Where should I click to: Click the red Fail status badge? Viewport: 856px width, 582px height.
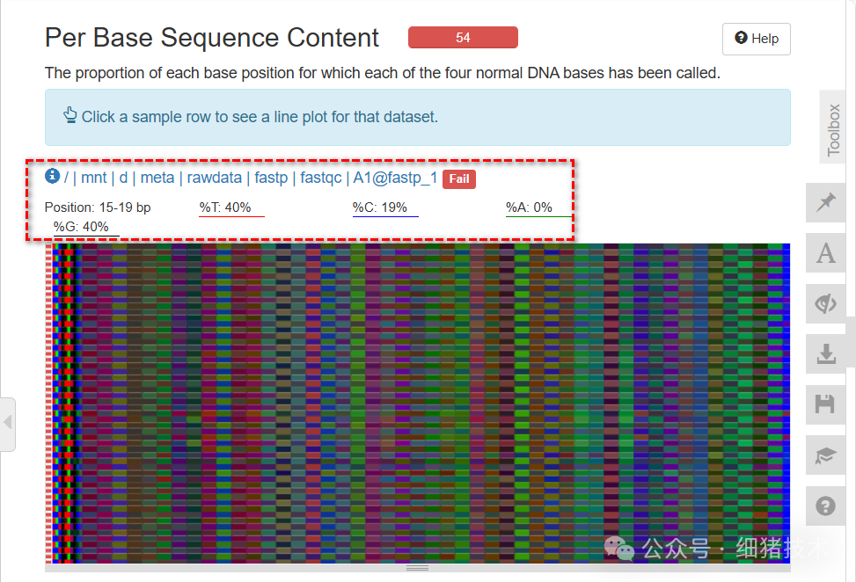coord(459,178)
